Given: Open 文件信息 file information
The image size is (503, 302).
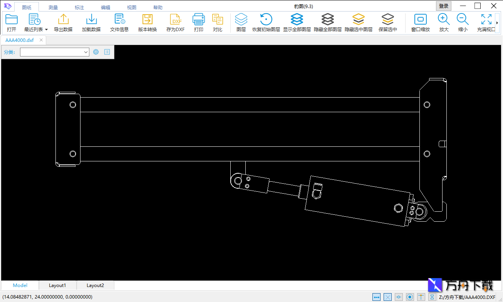Looking at the screenshot, I should (119, 20).
